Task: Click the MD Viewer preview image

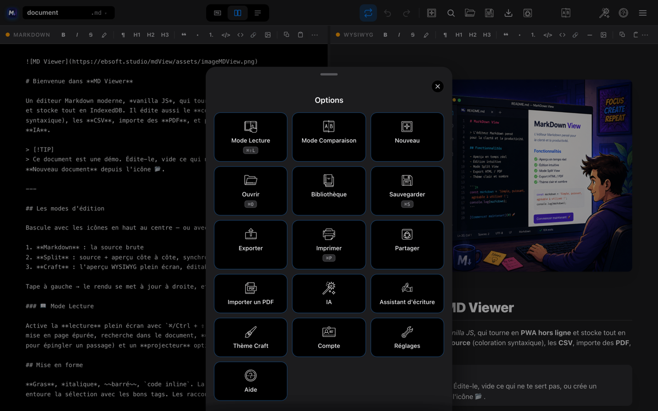Action: (x=542, y=176)
